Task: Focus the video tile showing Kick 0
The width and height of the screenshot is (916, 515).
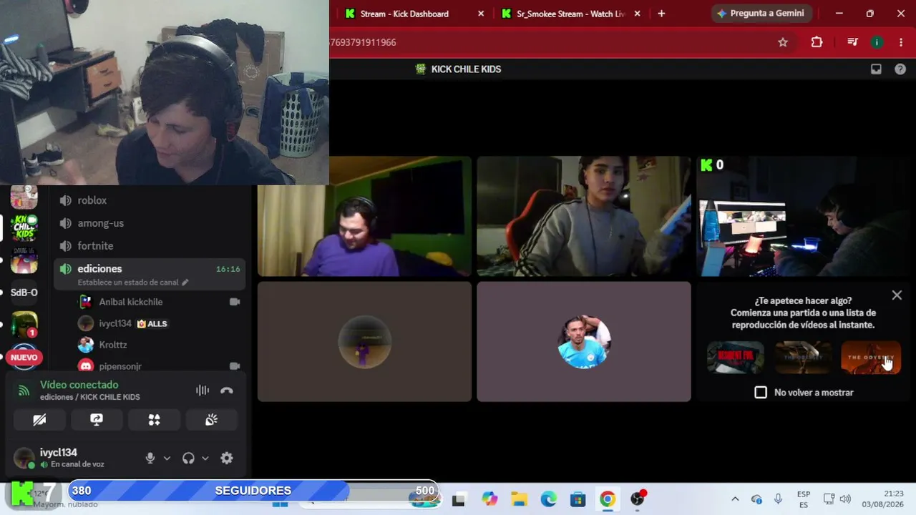Action: 804,216
